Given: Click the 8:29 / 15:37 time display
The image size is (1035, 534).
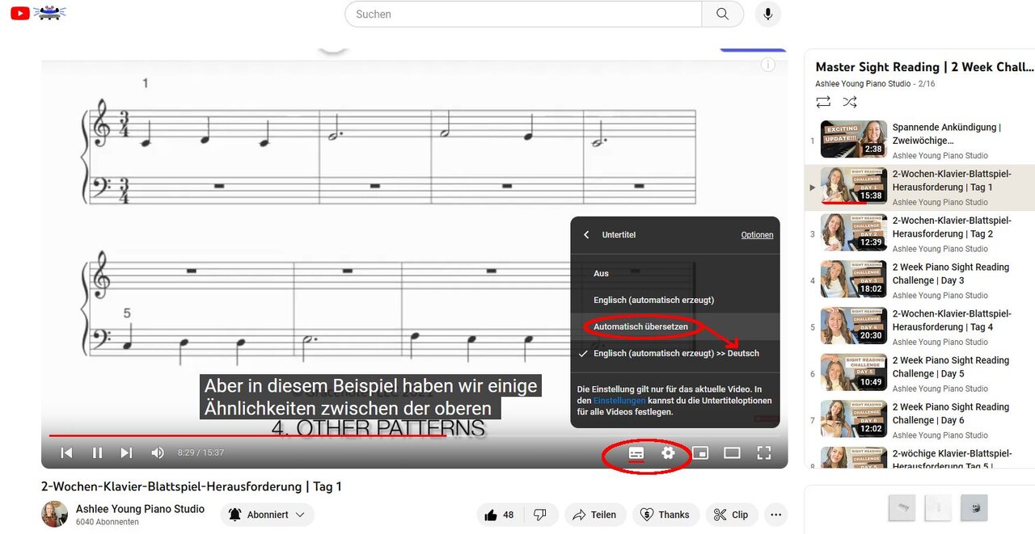Looking at the screenshot, I should [x=201, y=453].
